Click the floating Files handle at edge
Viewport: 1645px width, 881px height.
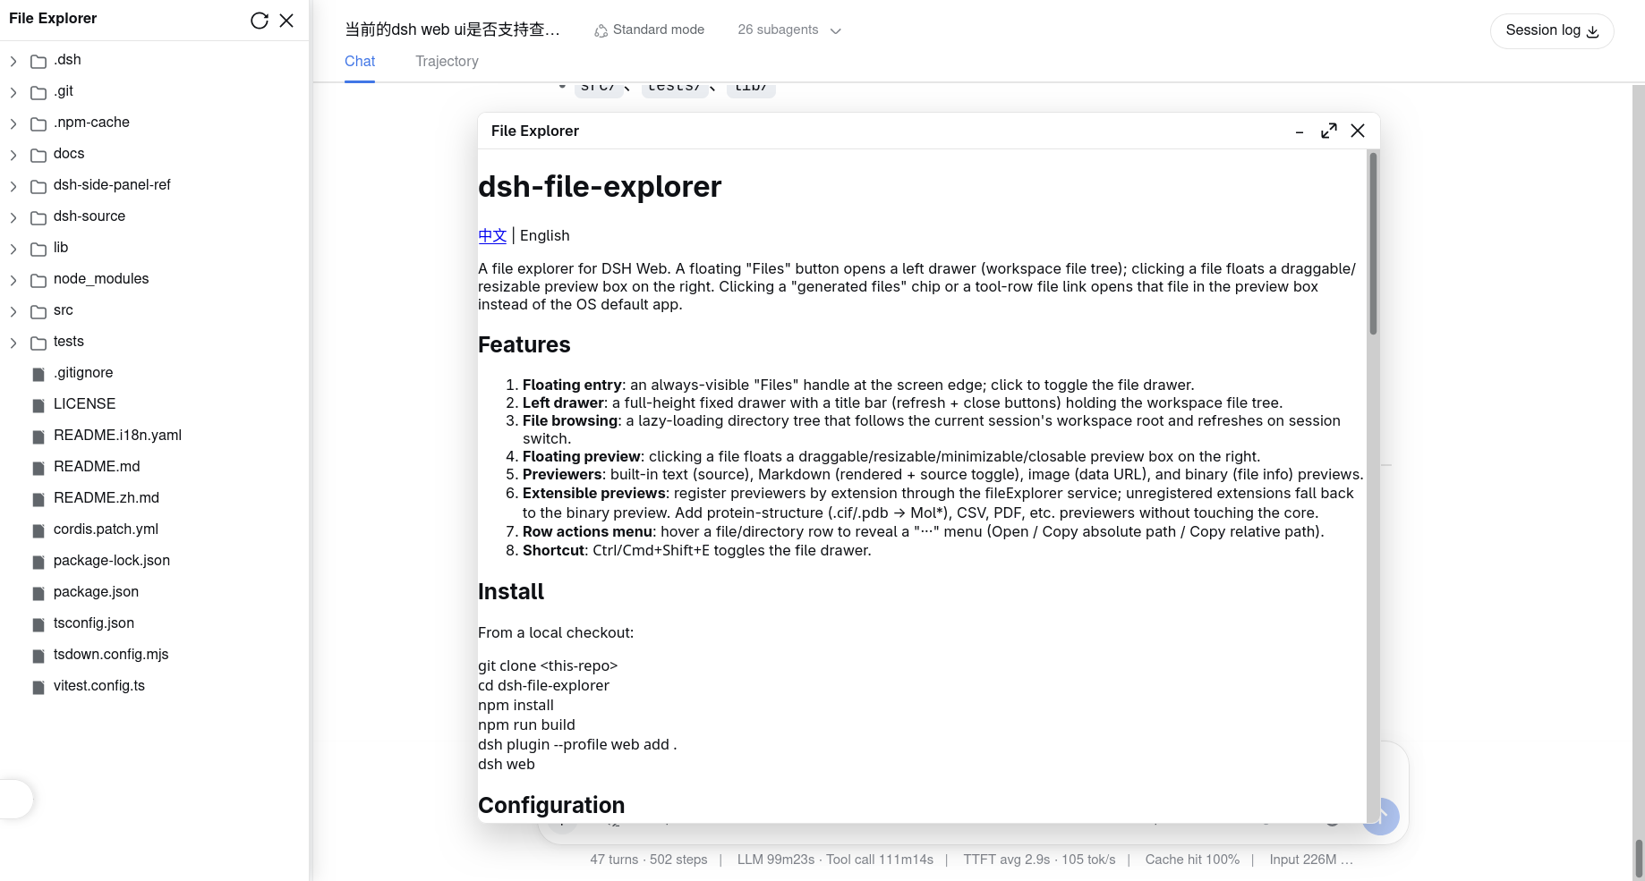(15, 799)
